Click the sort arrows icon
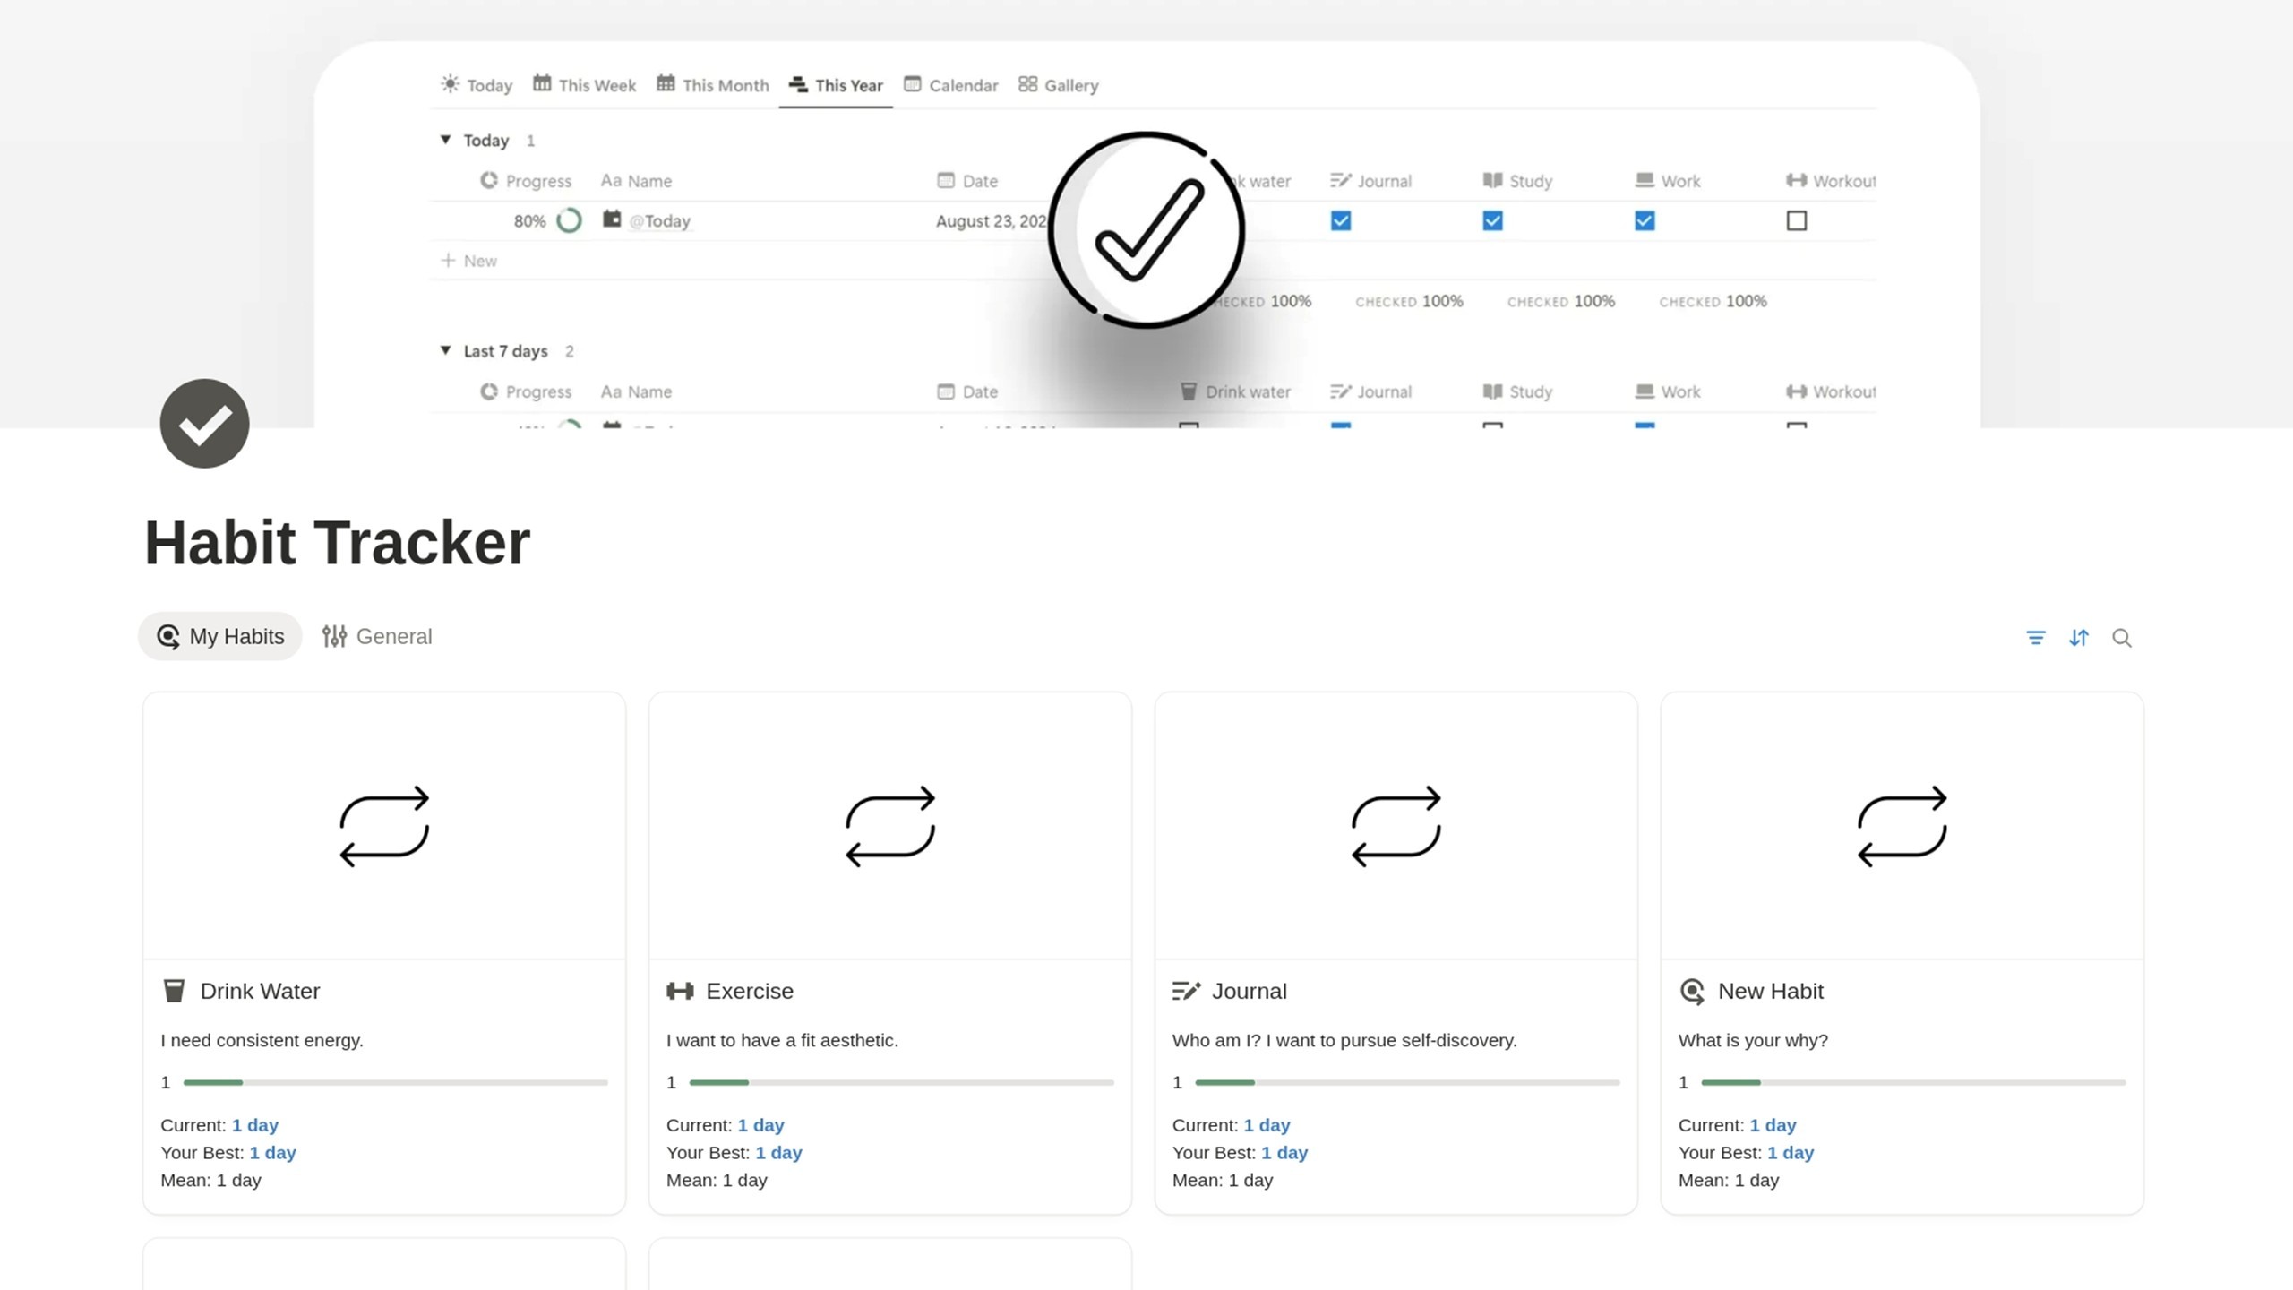2293x1290 pixels. coord(2078,638)
